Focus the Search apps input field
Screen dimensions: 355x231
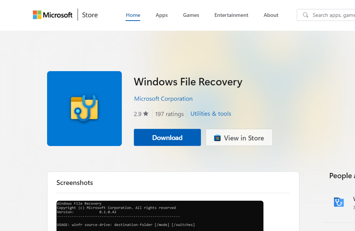point(333,15)
